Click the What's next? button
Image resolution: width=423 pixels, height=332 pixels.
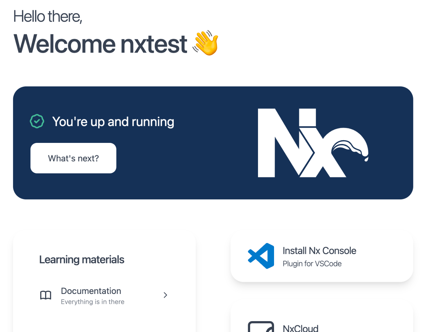click(x=73, y=158)
